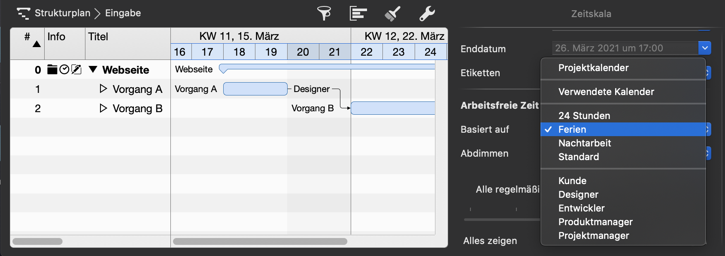Screen dimensions: 725x256
Task: Click the note pencil icon for Webseite
Action: pyautogui.click(x=77, y=70)
